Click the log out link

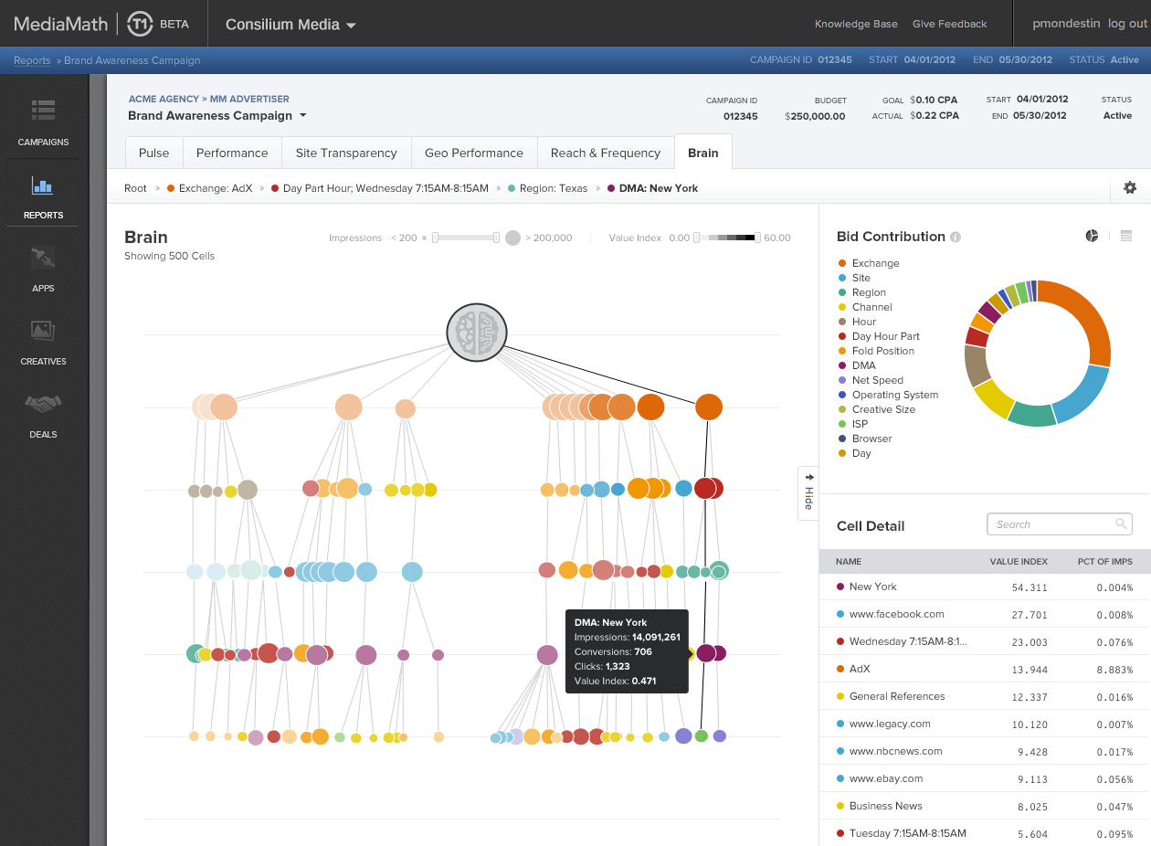coord(1126,24)
